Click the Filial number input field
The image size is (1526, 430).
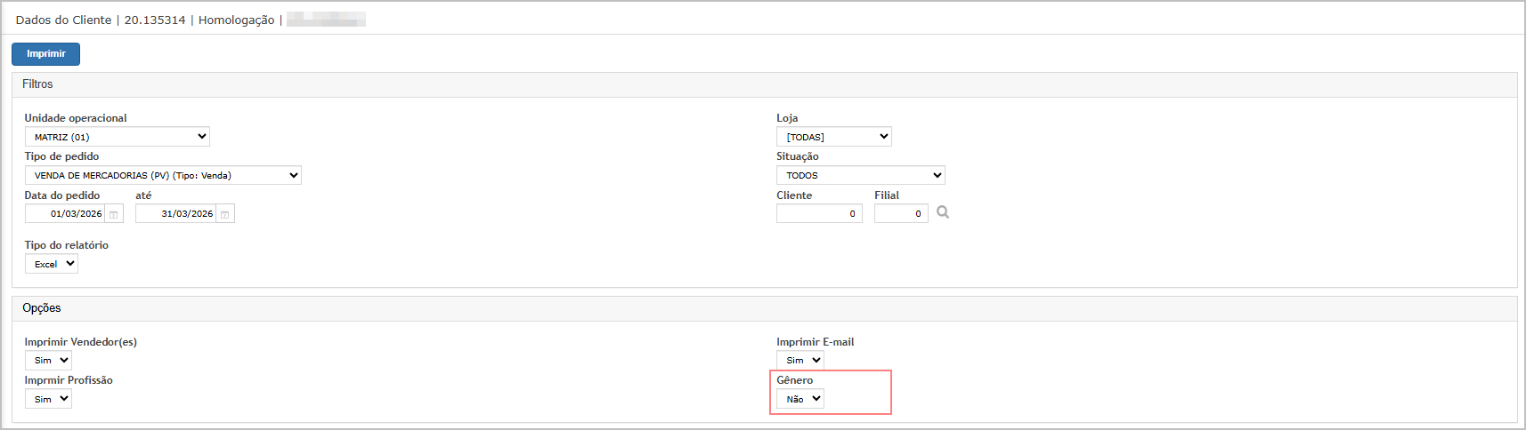(x=901, y=214)
